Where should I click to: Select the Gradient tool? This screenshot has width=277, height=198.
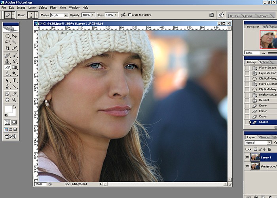point(14,67)
